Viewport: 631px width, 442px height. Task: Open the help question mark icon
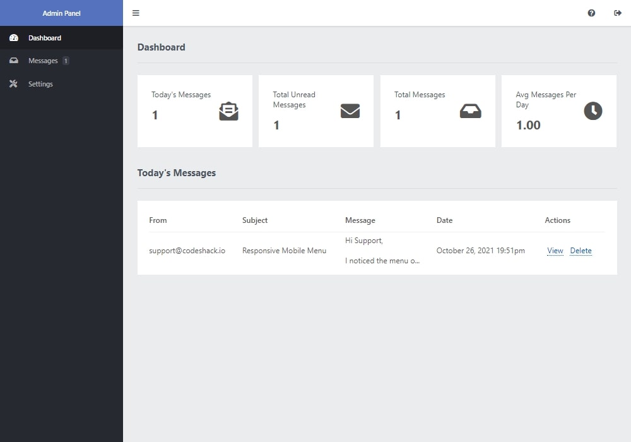tap(591, 13)
